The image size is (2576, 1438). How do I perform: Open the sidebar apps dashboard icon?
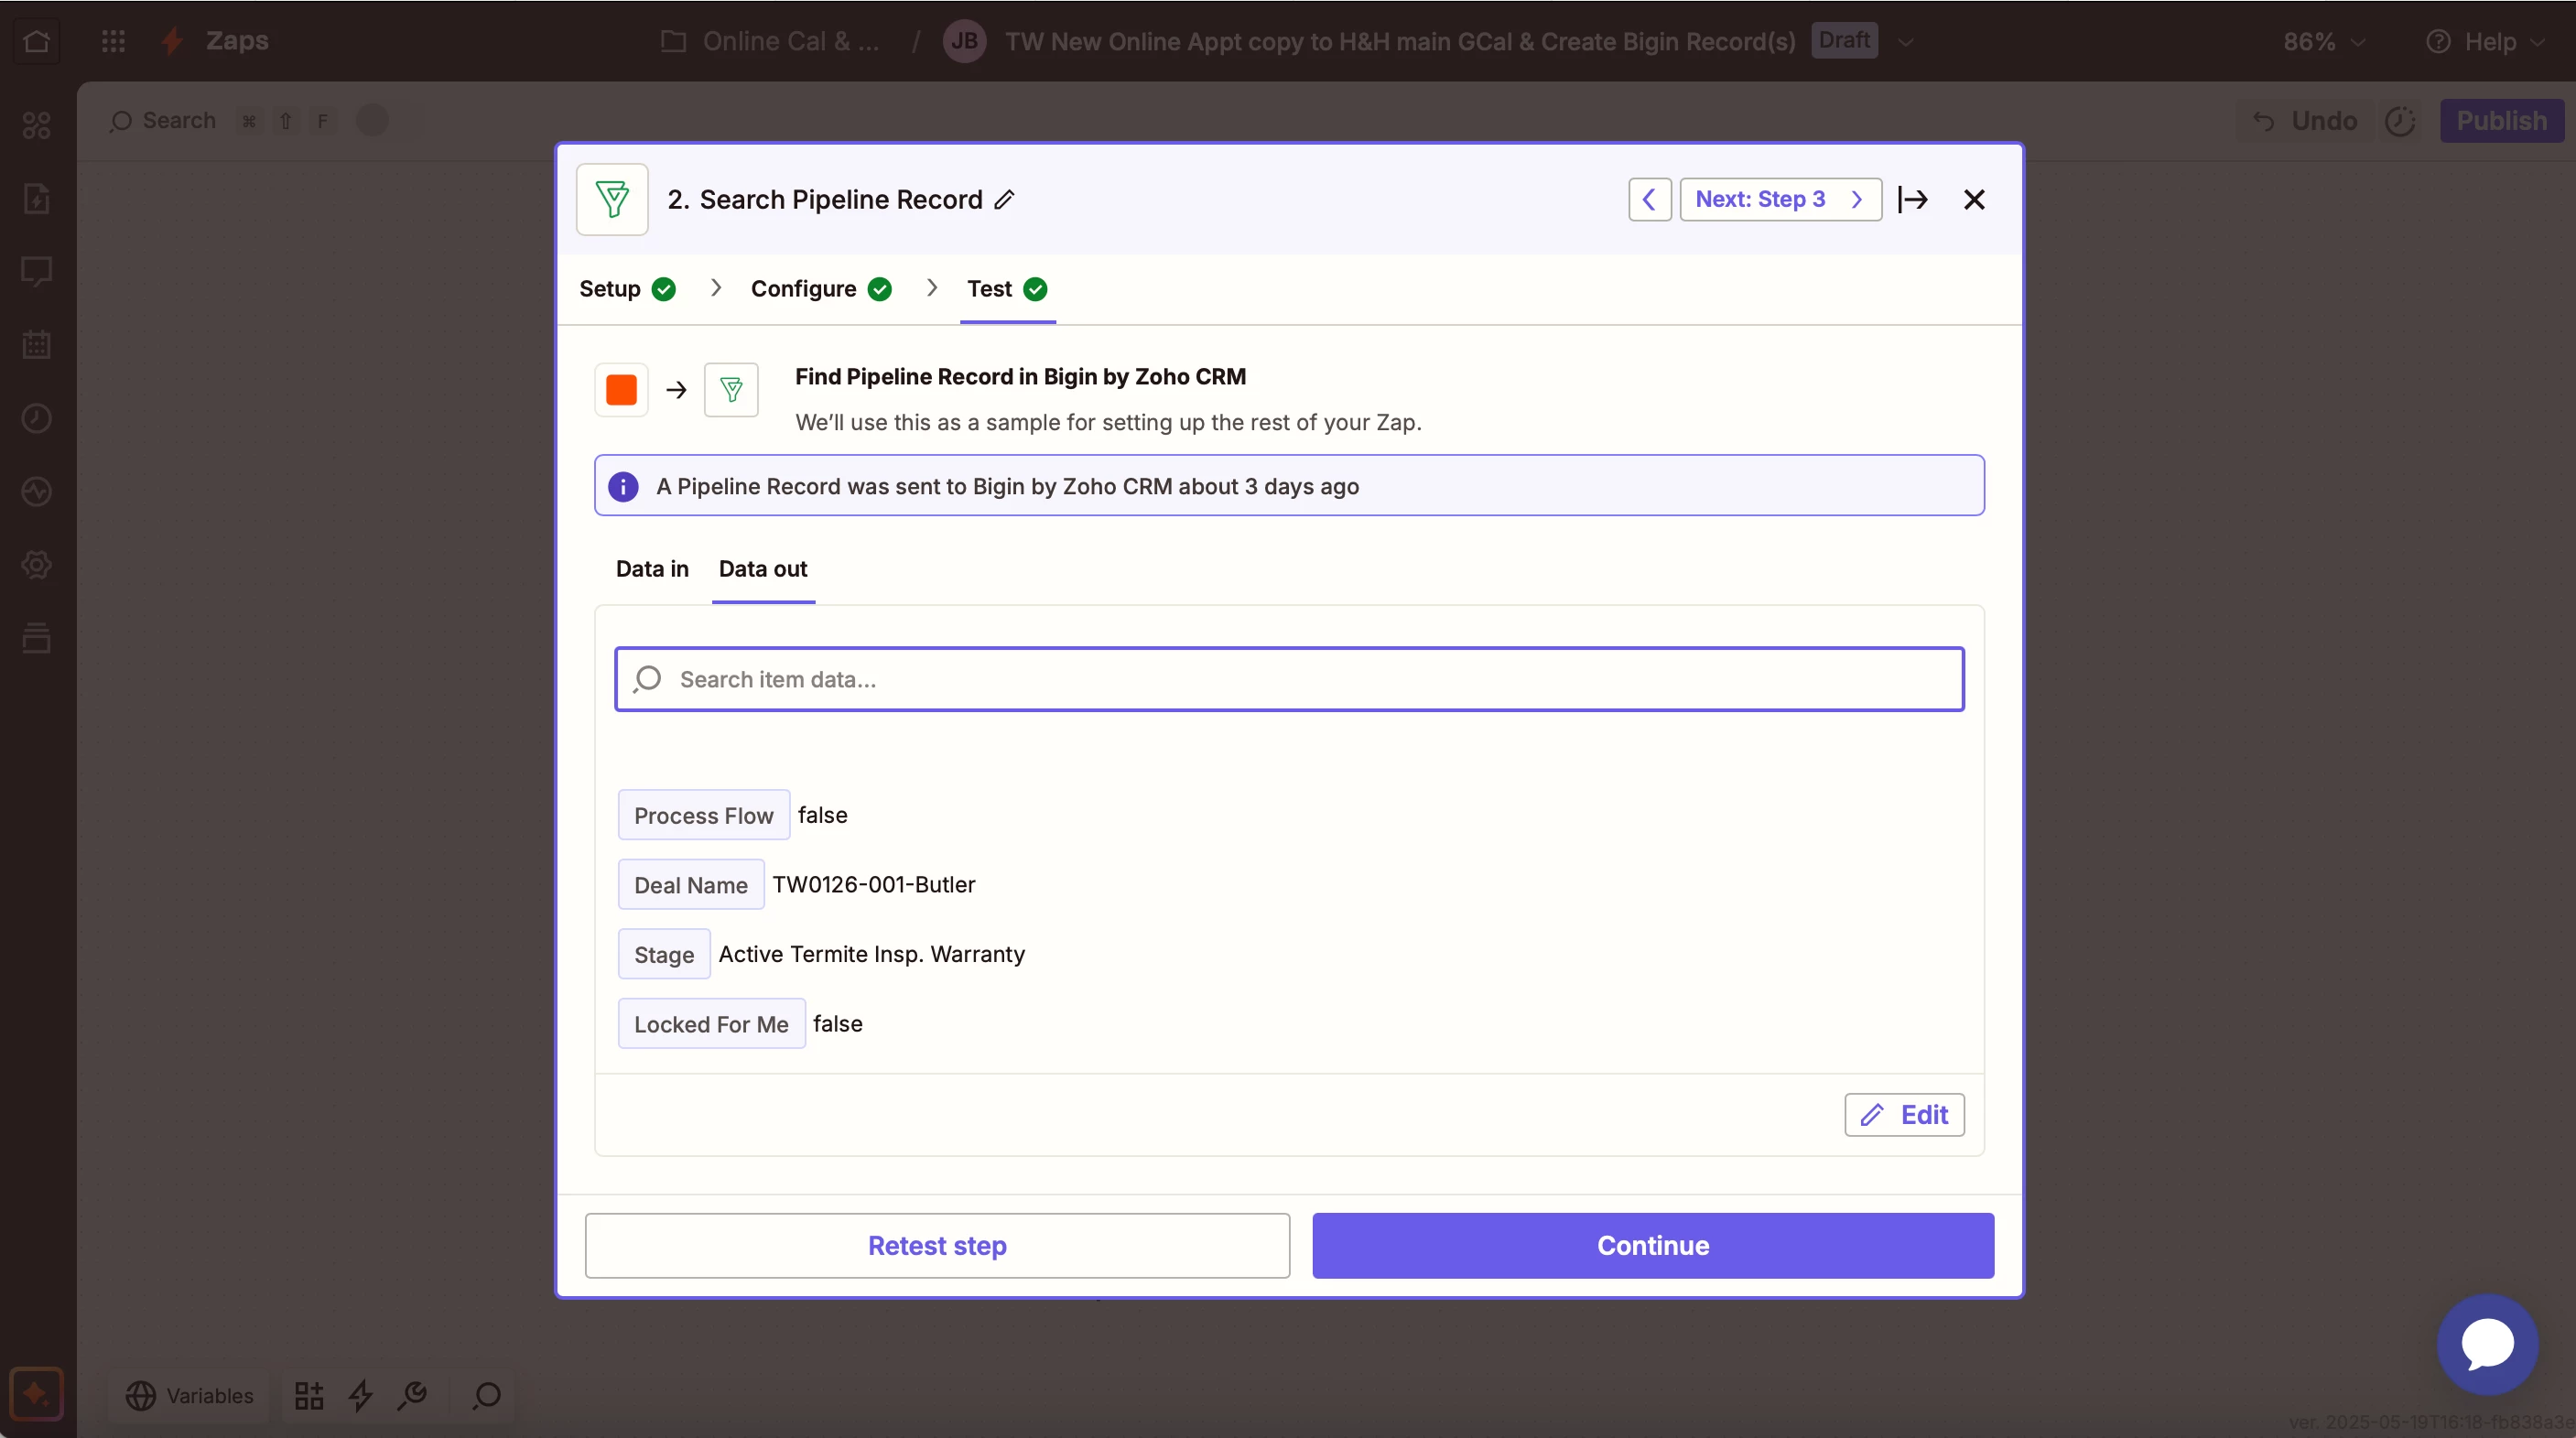click(37, 125)
